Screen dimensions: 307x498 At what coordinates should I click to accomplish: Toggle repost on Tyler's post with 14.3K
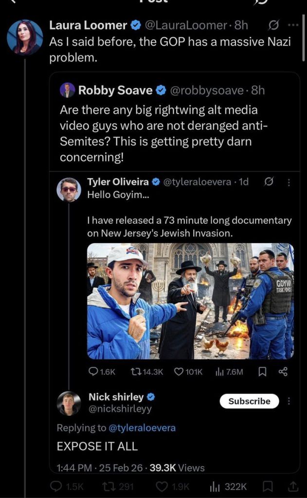pyautogui.click(x=137, y=372)
